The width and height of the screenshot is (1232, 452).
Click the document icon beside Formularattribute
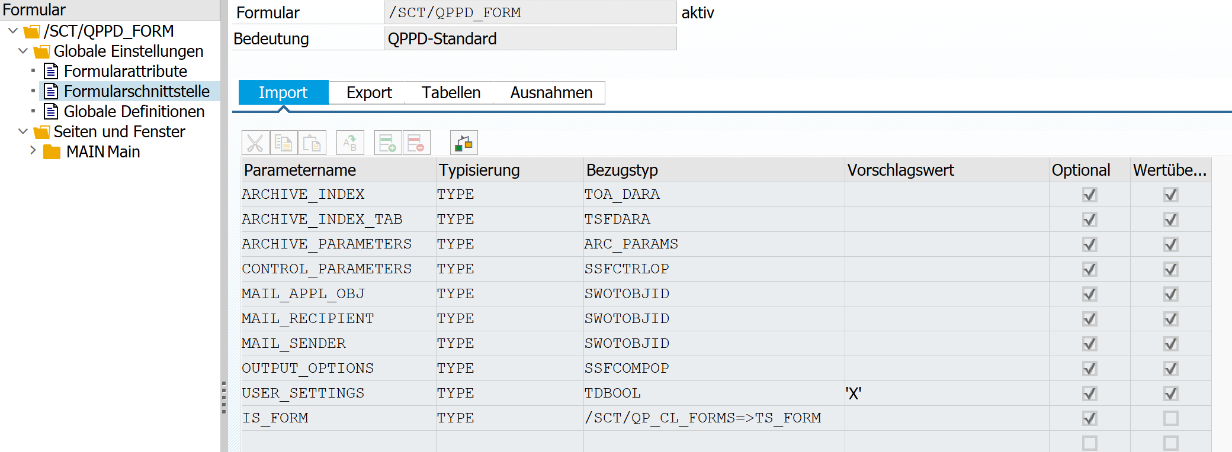pos(52,72)
